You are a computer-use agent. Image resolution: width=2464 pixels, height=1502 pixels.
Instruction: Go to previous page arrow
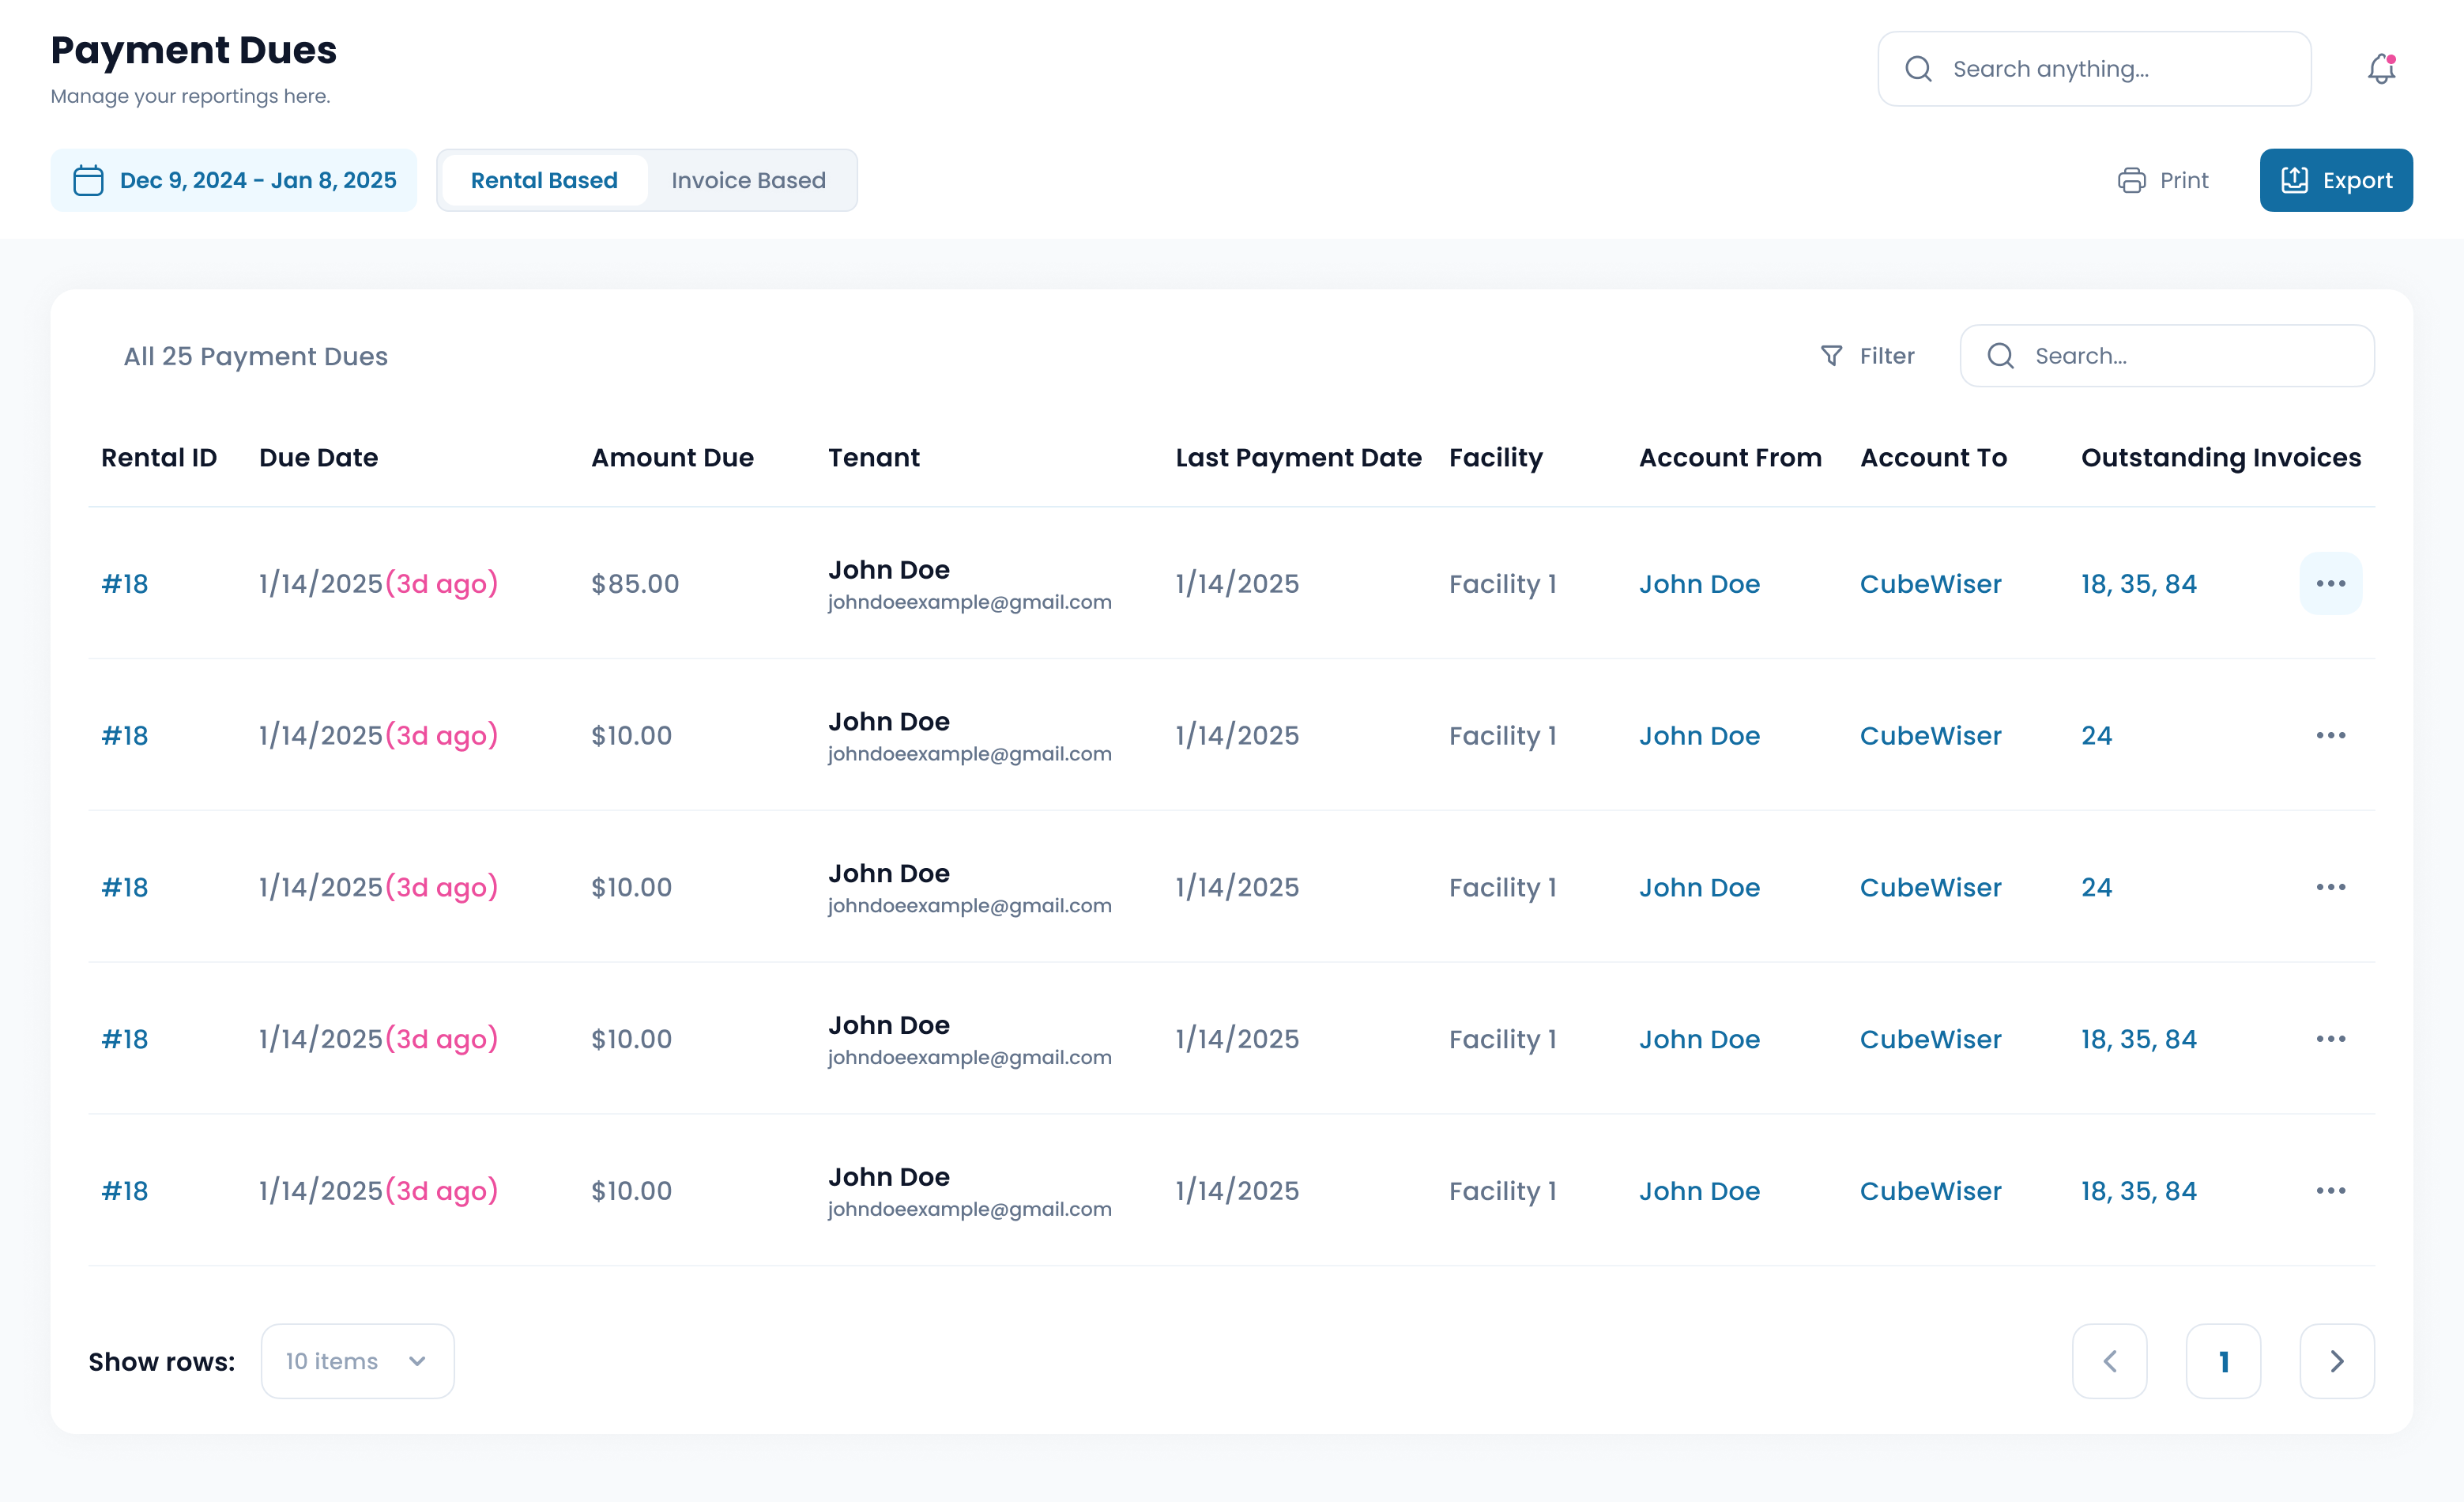(2109, 1361)
